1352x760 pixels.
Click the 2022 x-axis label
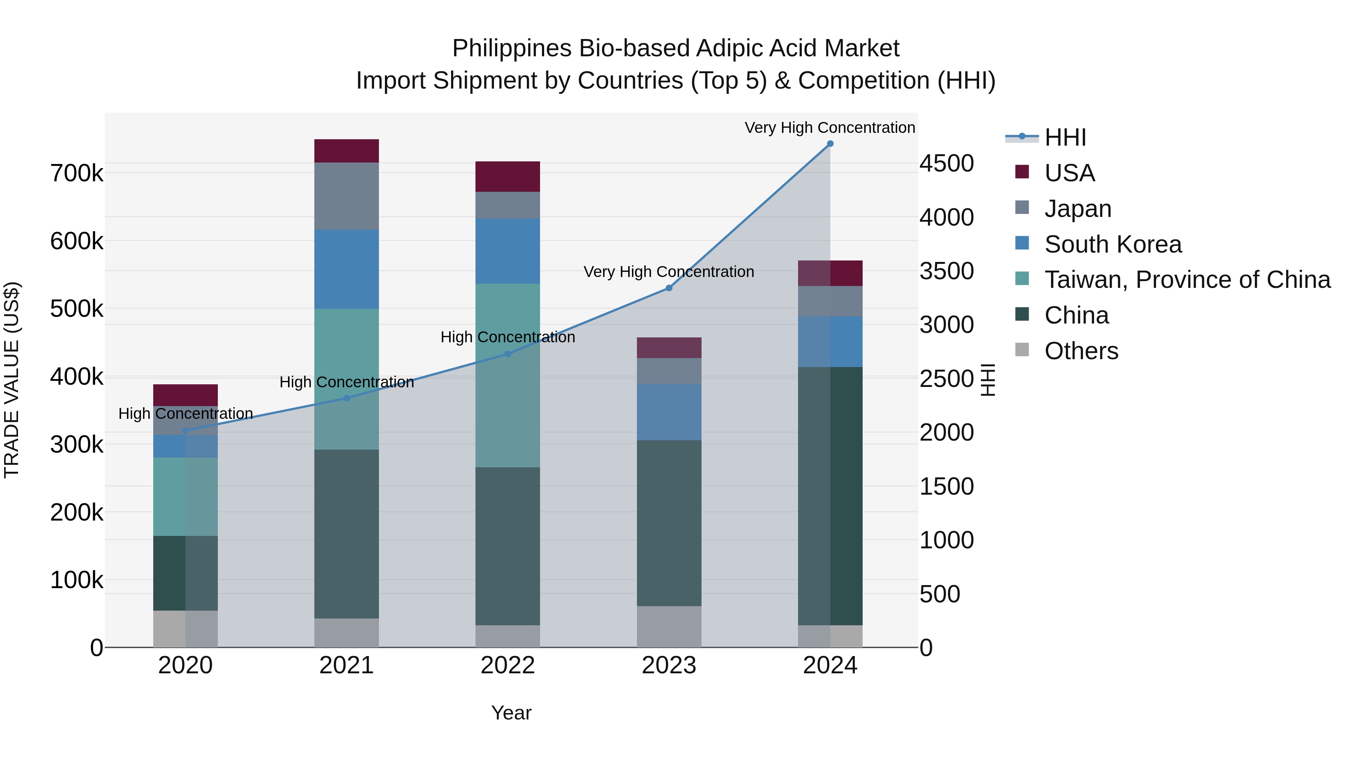point(507,665)
